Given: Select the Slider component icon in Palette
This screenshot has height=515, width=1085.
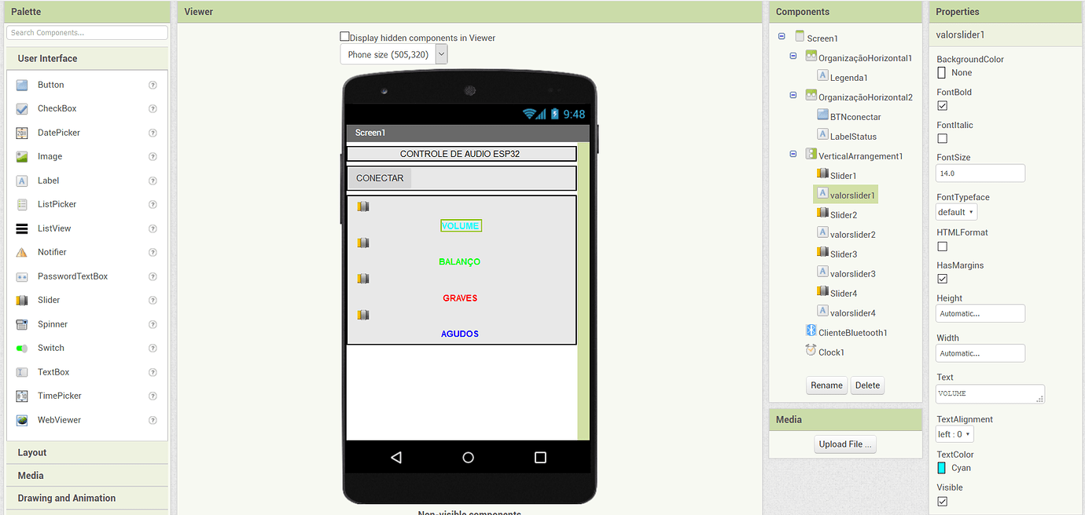Looking at the screenshot, I should coord(22,300).
